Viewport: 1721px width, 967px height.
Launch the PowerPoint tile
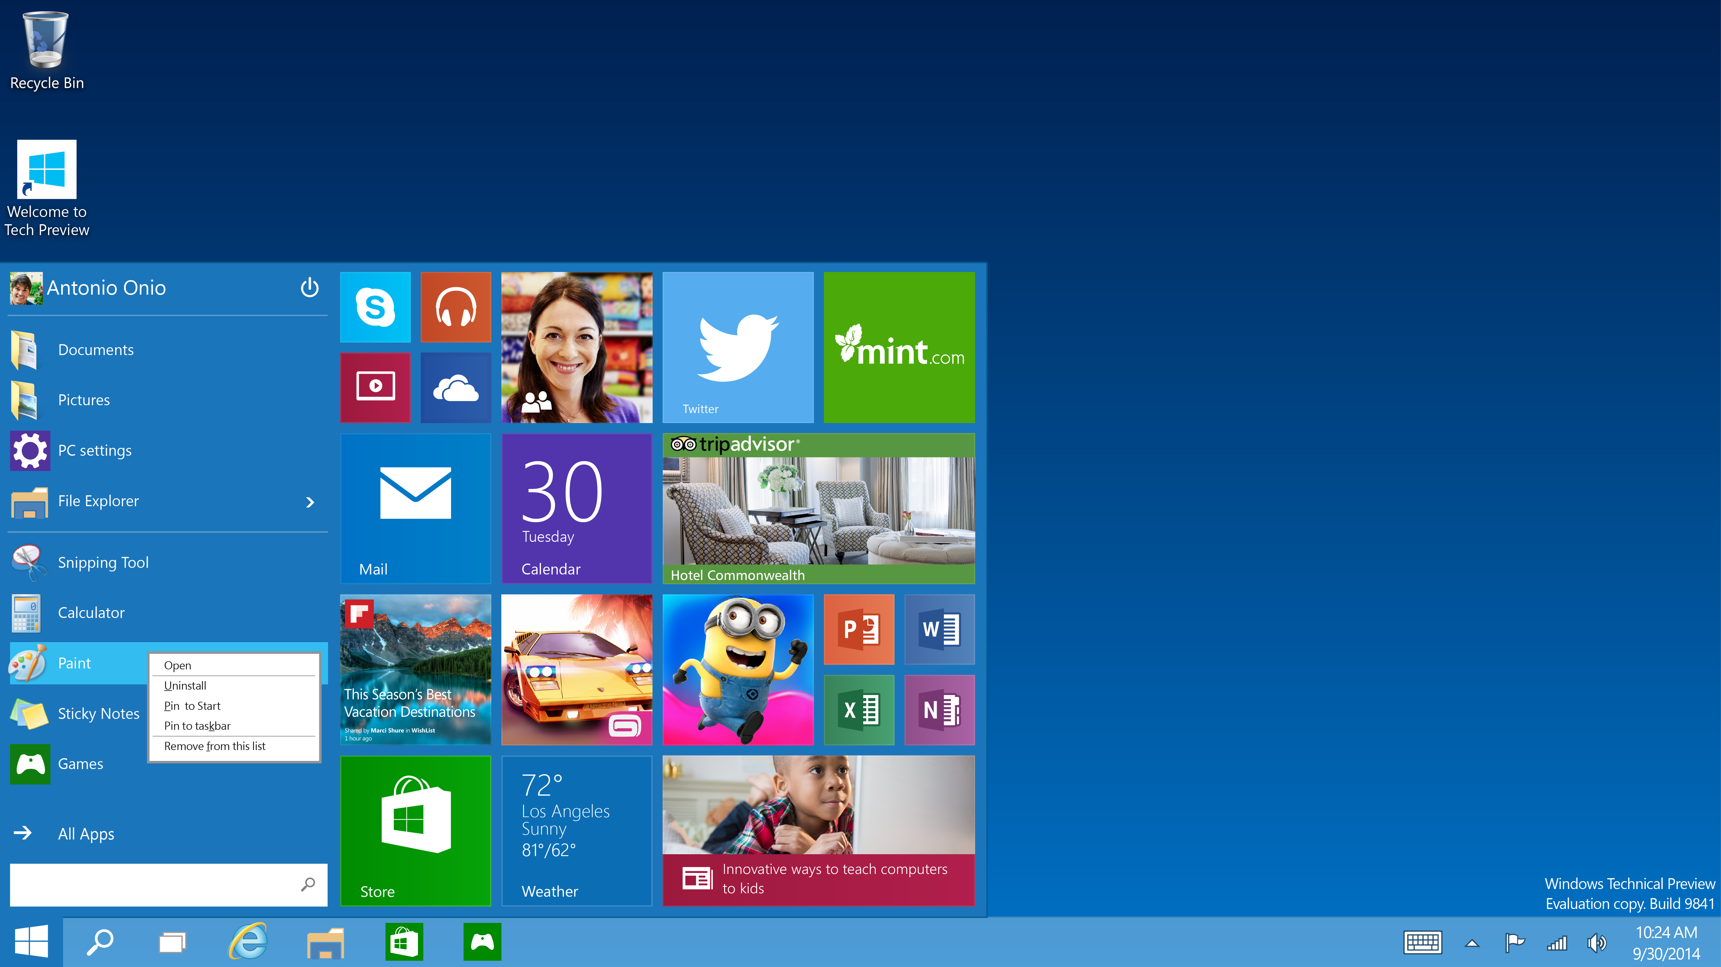click(x=858, y=629)
